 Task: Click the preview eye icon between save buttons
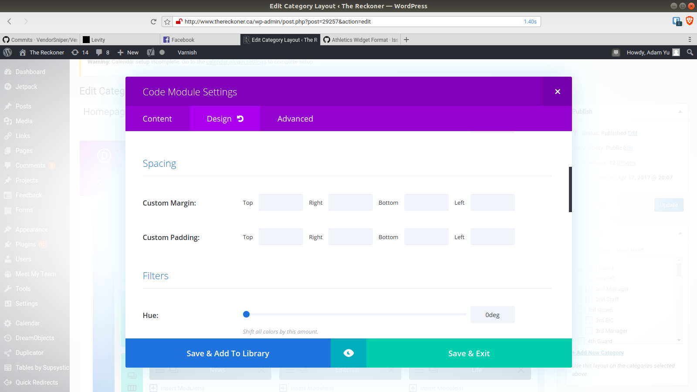point(348,353)
